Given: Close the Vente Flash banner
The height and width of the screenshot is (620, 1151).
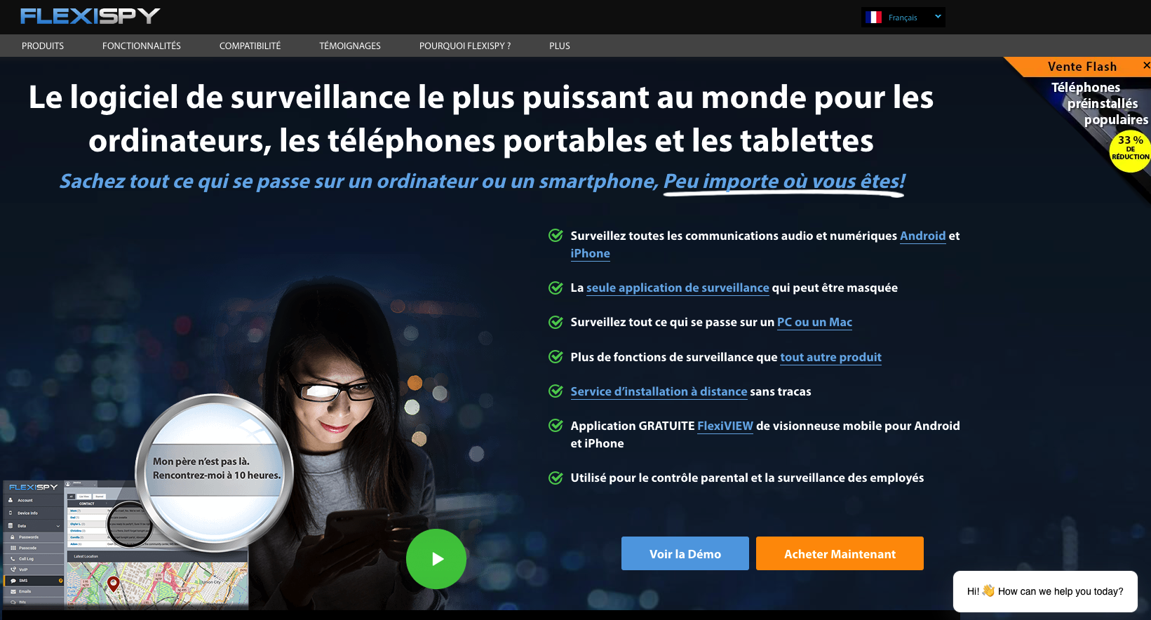Looking at the screenshot, I should pos(1146,65).
